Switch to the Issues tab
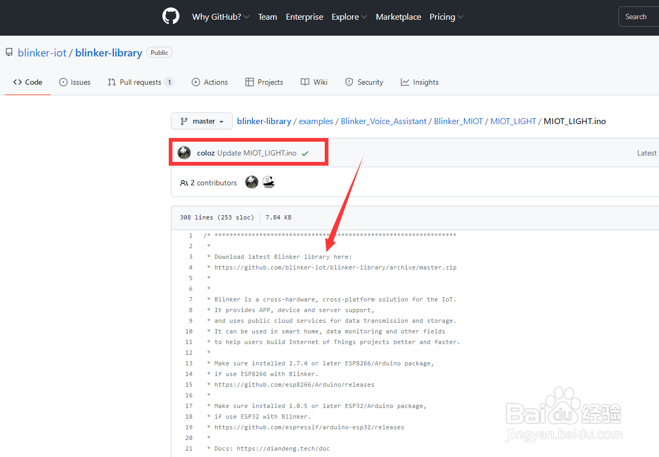 tap(75, 82)
